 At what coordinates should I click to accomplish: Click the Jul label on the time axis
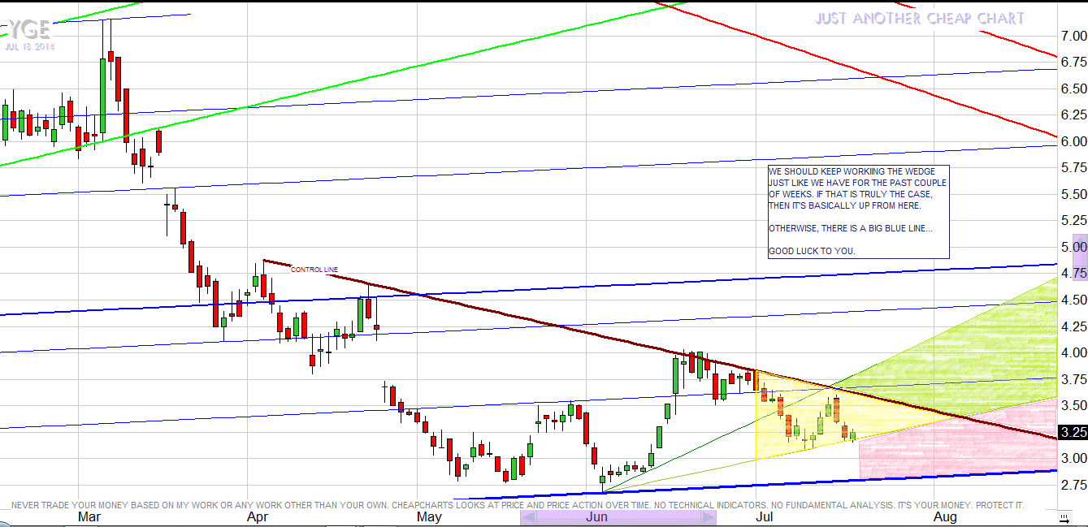tap(764, 517)
